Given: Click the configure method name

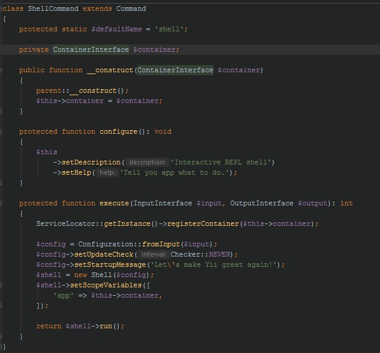Looking at the screenshot, I should point(118,132).
